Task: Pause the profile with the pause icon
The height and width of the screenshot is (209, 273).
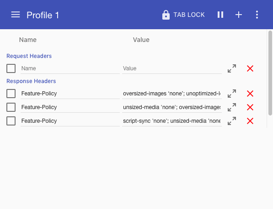Action: (x=220, y=15)
